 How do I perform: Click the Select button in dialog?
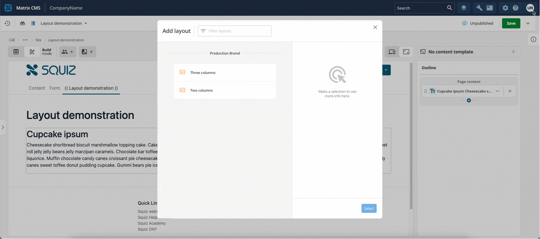369,208
